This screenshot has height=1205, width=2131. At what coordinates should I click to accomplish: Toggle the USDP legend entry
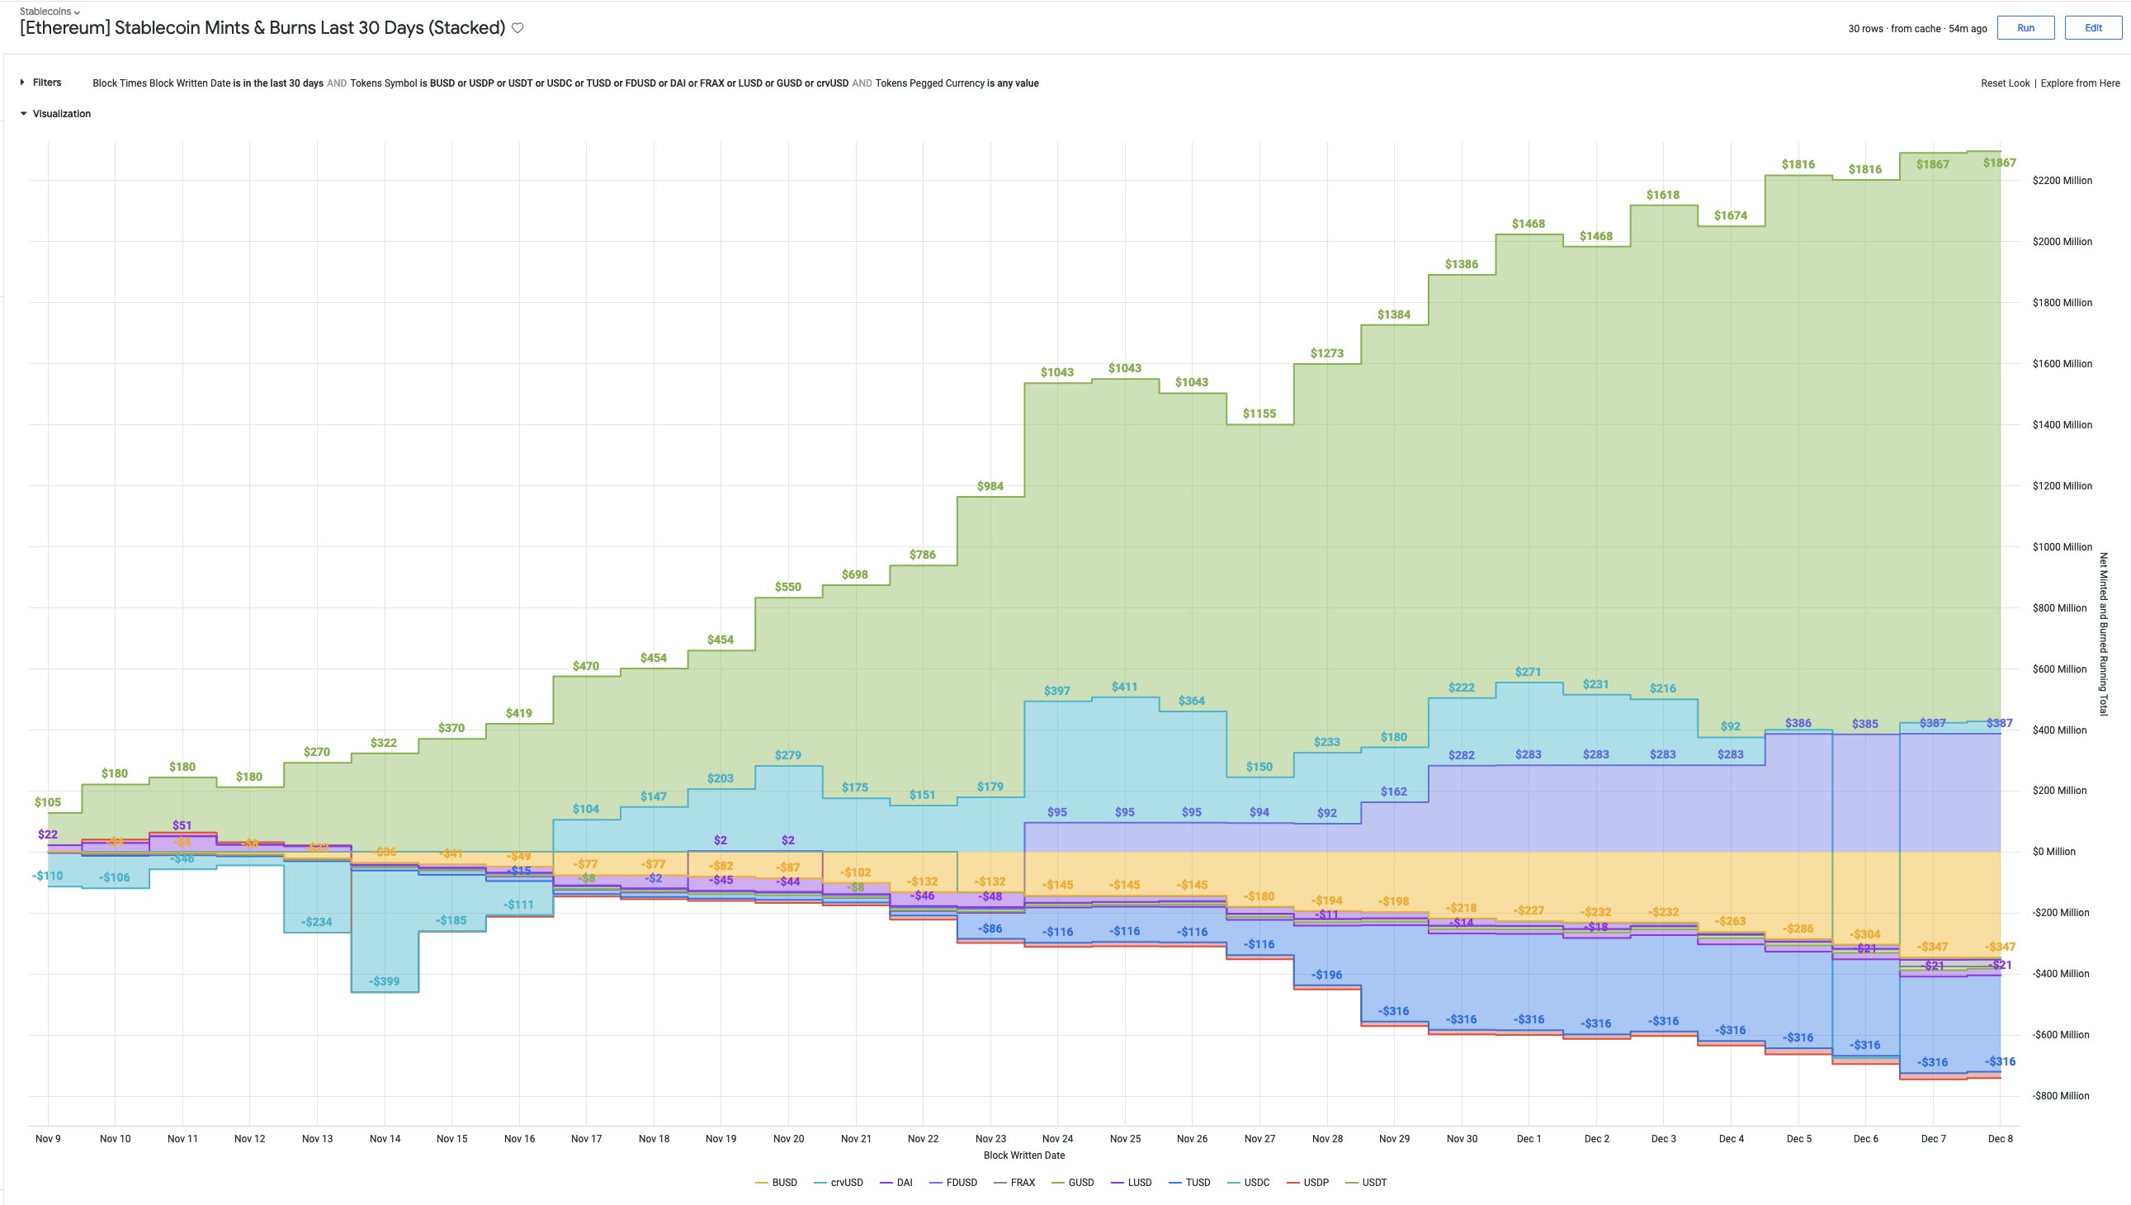click(x=1315, y=1183)
